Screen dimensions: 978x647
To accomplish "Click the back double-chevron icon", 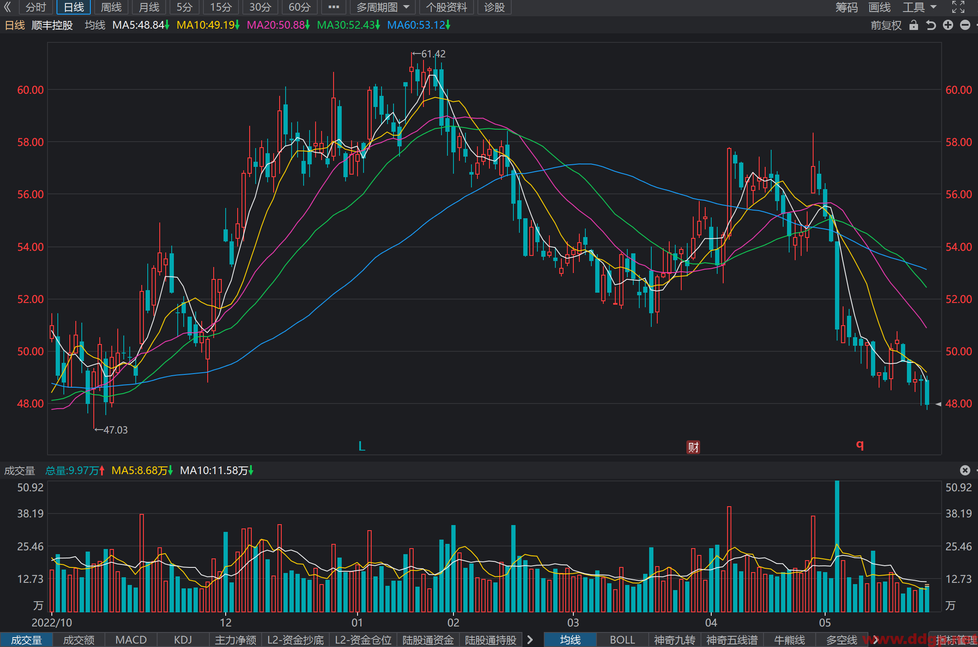I will coord(7,7).
